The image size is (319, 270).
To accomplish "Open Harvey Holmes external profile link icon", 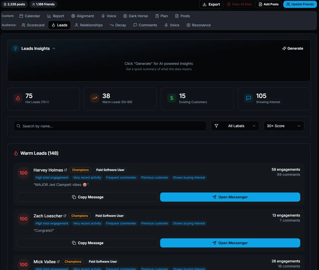I will (66, 170).
